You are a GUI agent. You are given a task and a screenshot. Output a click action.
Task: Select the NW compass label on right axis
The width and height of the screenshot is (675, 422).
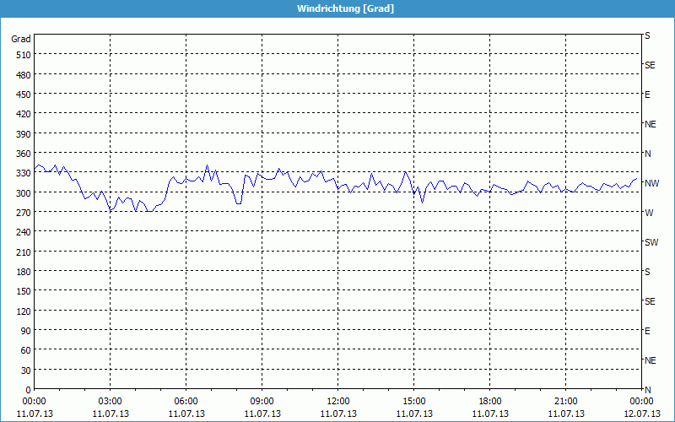tap(651, 183)
